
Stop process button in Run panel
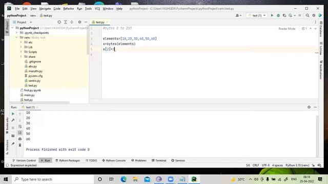[x=13, y=128]
